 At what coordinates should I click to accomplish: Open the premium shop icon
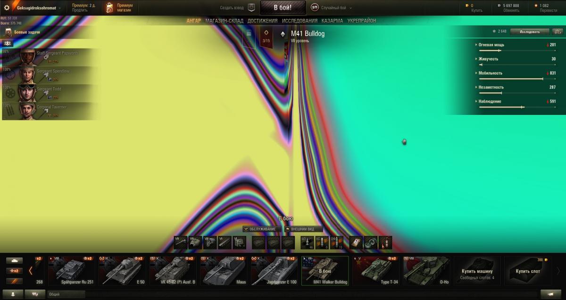(109, 8)
